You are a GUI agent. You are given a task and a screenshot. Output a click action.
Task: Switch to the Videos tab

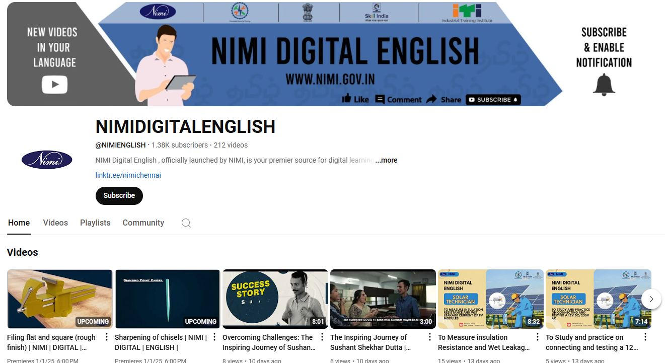55,223
